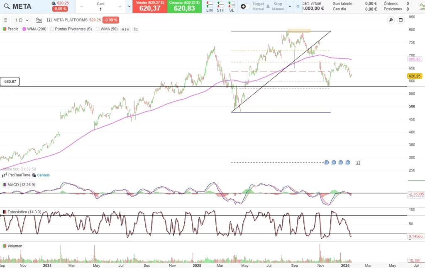Click the red Vender sell button
This screenshot has width=425, height=268.
[150, 6]
